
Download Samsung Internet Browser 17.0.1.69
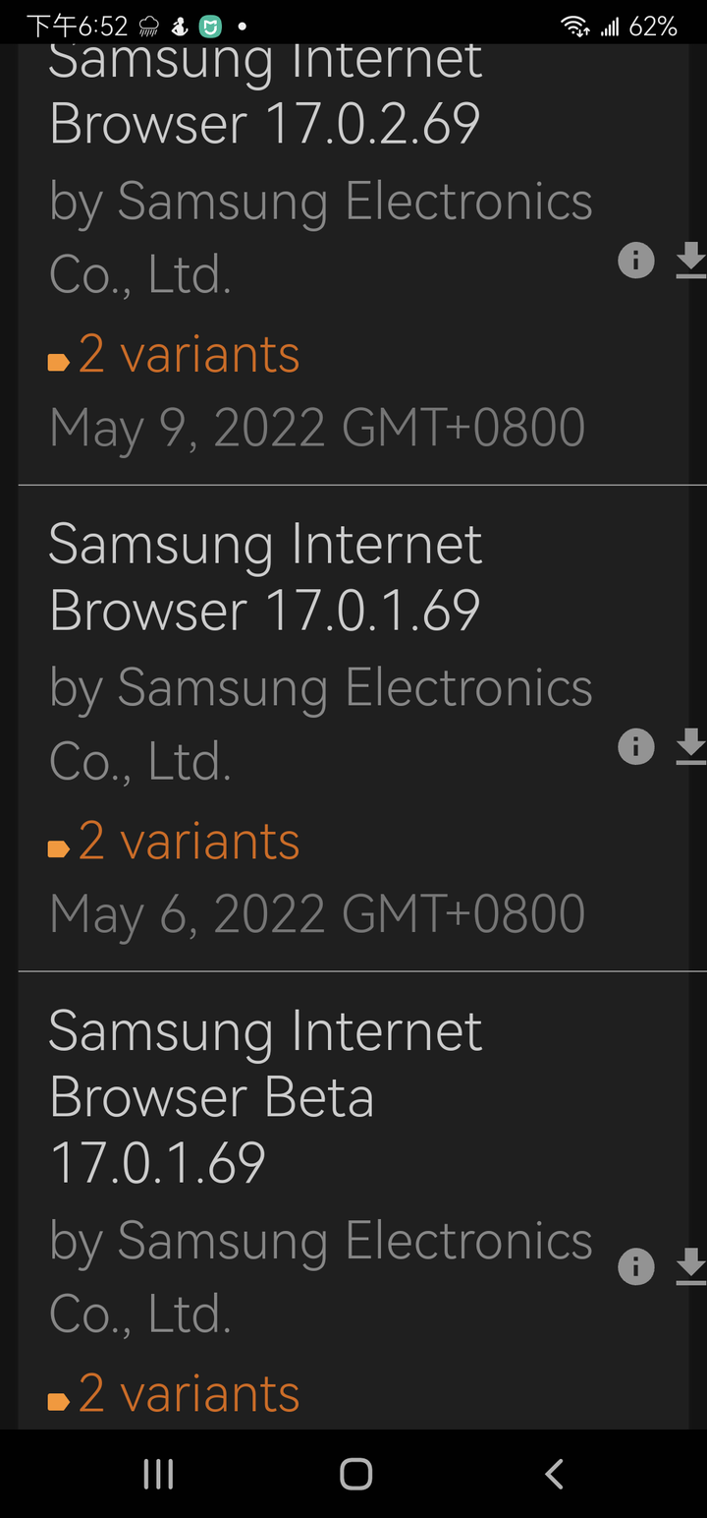coord(691,746)
